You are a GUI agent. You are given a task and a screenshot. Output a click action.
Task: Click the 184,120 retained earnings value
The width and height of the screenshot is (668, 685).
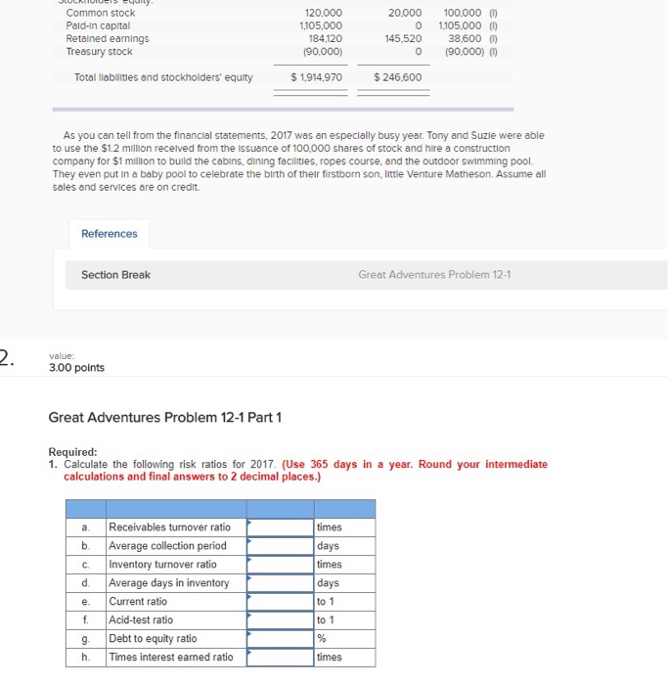pos(326,39)
